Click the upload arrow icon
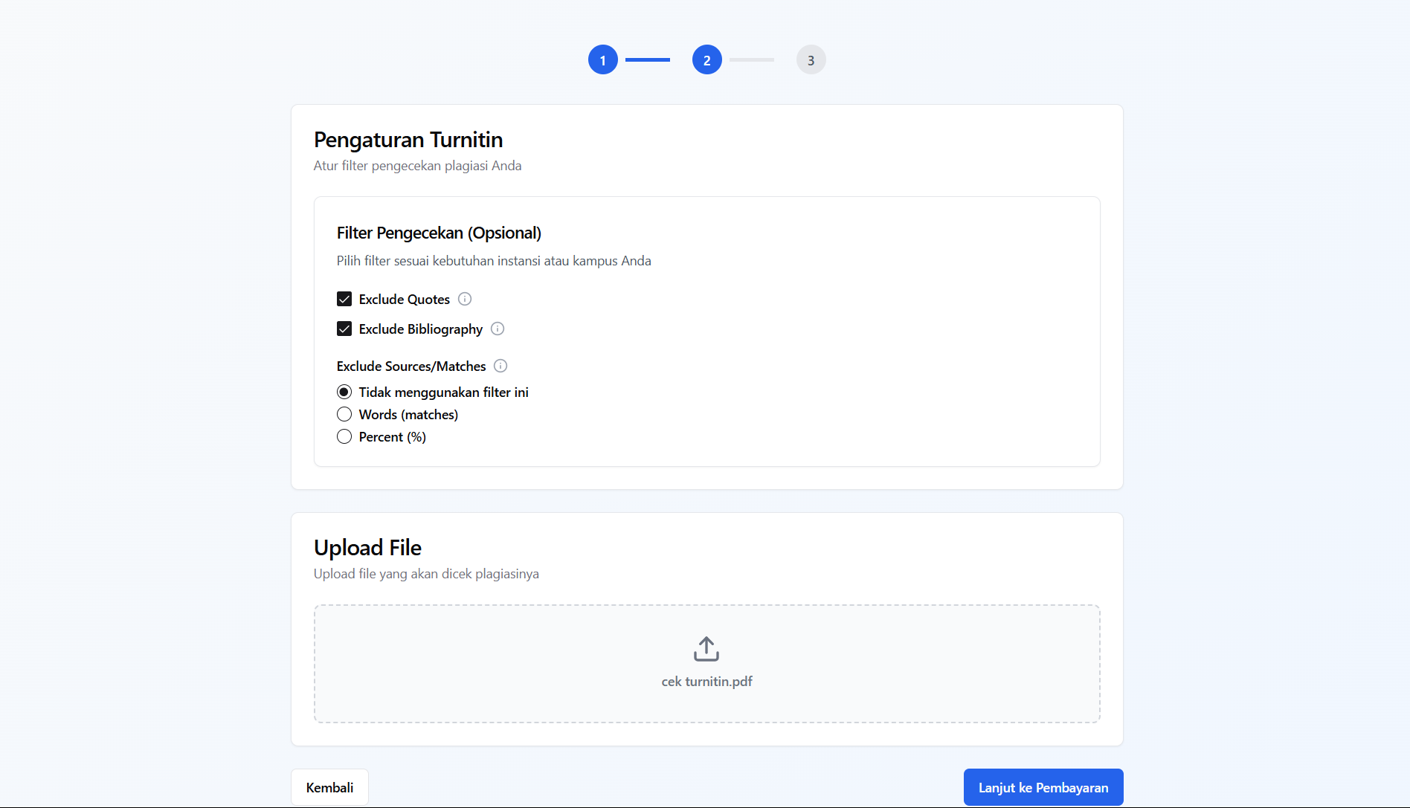 tap(706, 649)
